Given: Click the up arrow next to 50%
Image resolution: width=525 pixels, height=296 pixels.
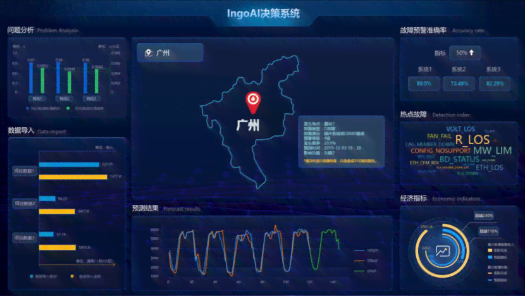Looking at the screenshot, I should coord(471,52).
